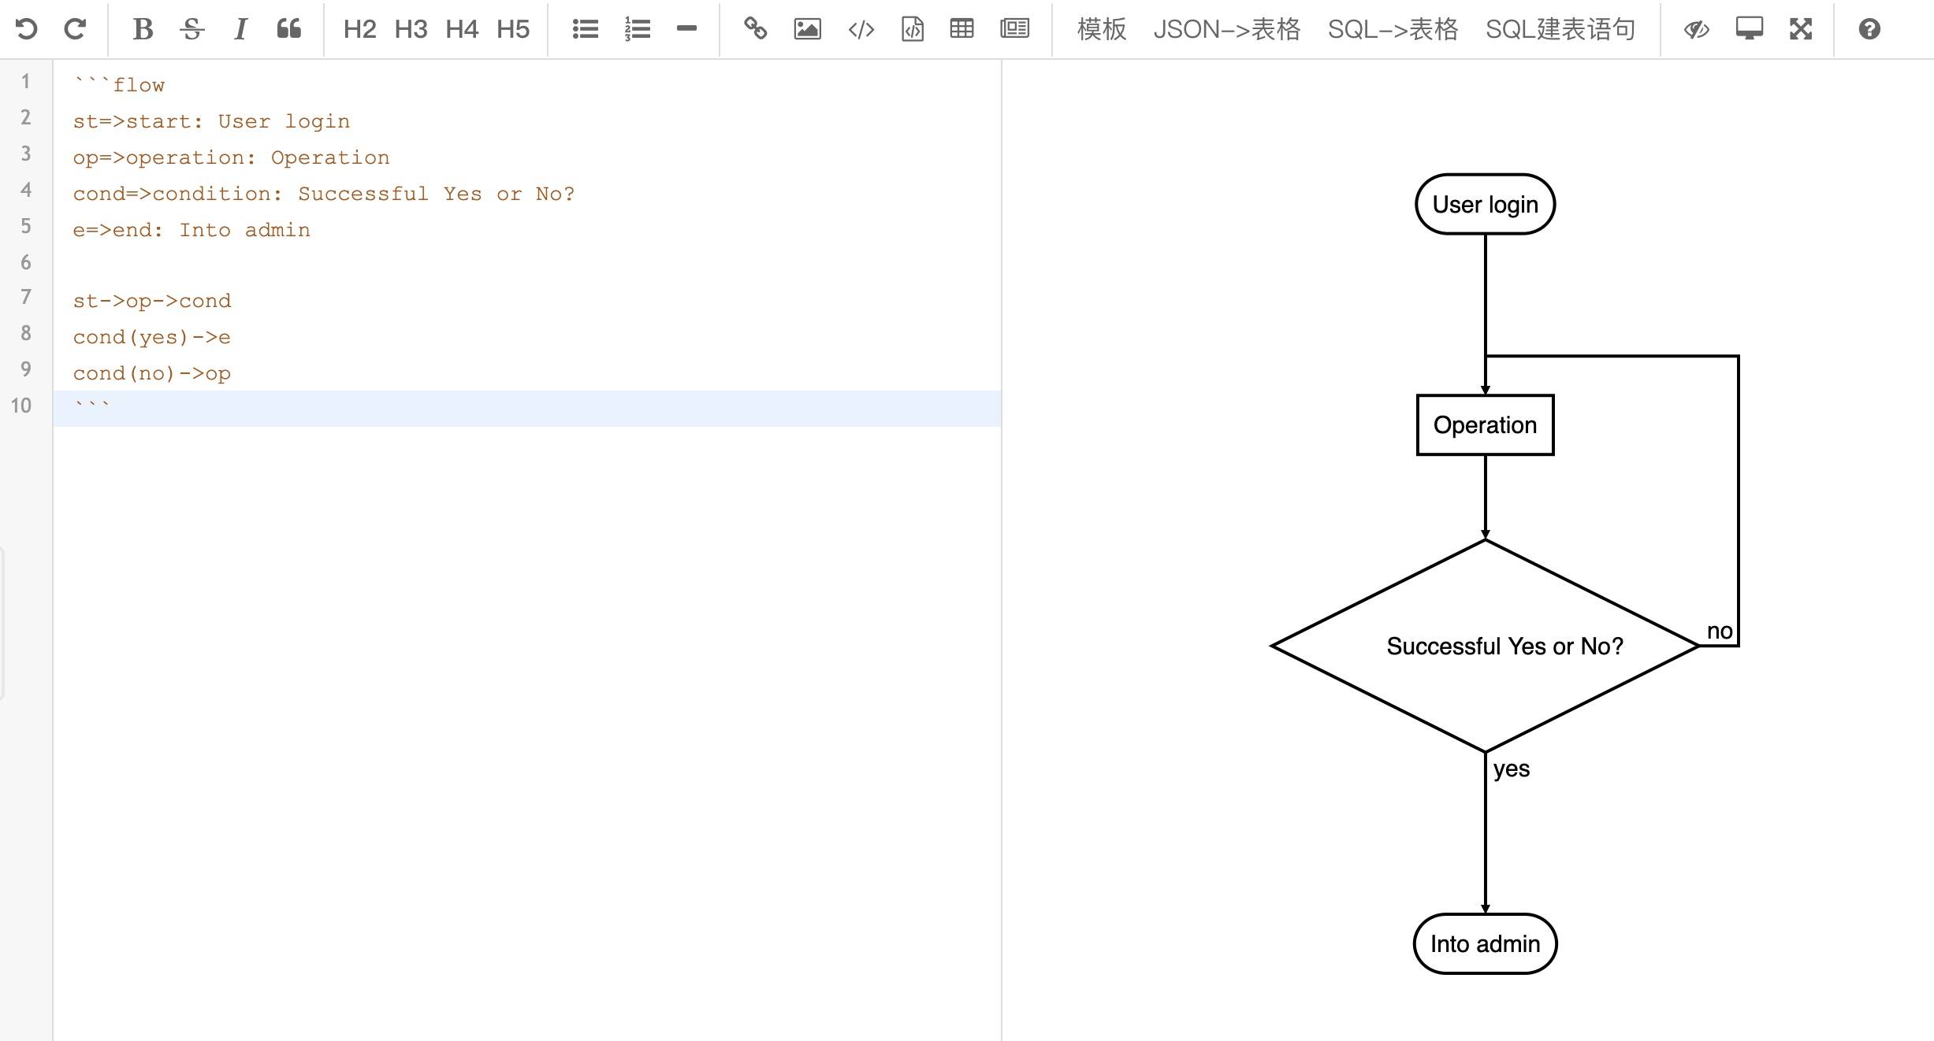The width and height of the screenshot is (1934, 1041).
Task: Insert a code block
Action: [913, 29]
